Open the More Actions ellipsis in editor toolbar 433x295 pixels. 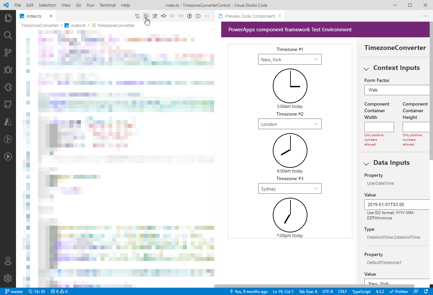207,16
